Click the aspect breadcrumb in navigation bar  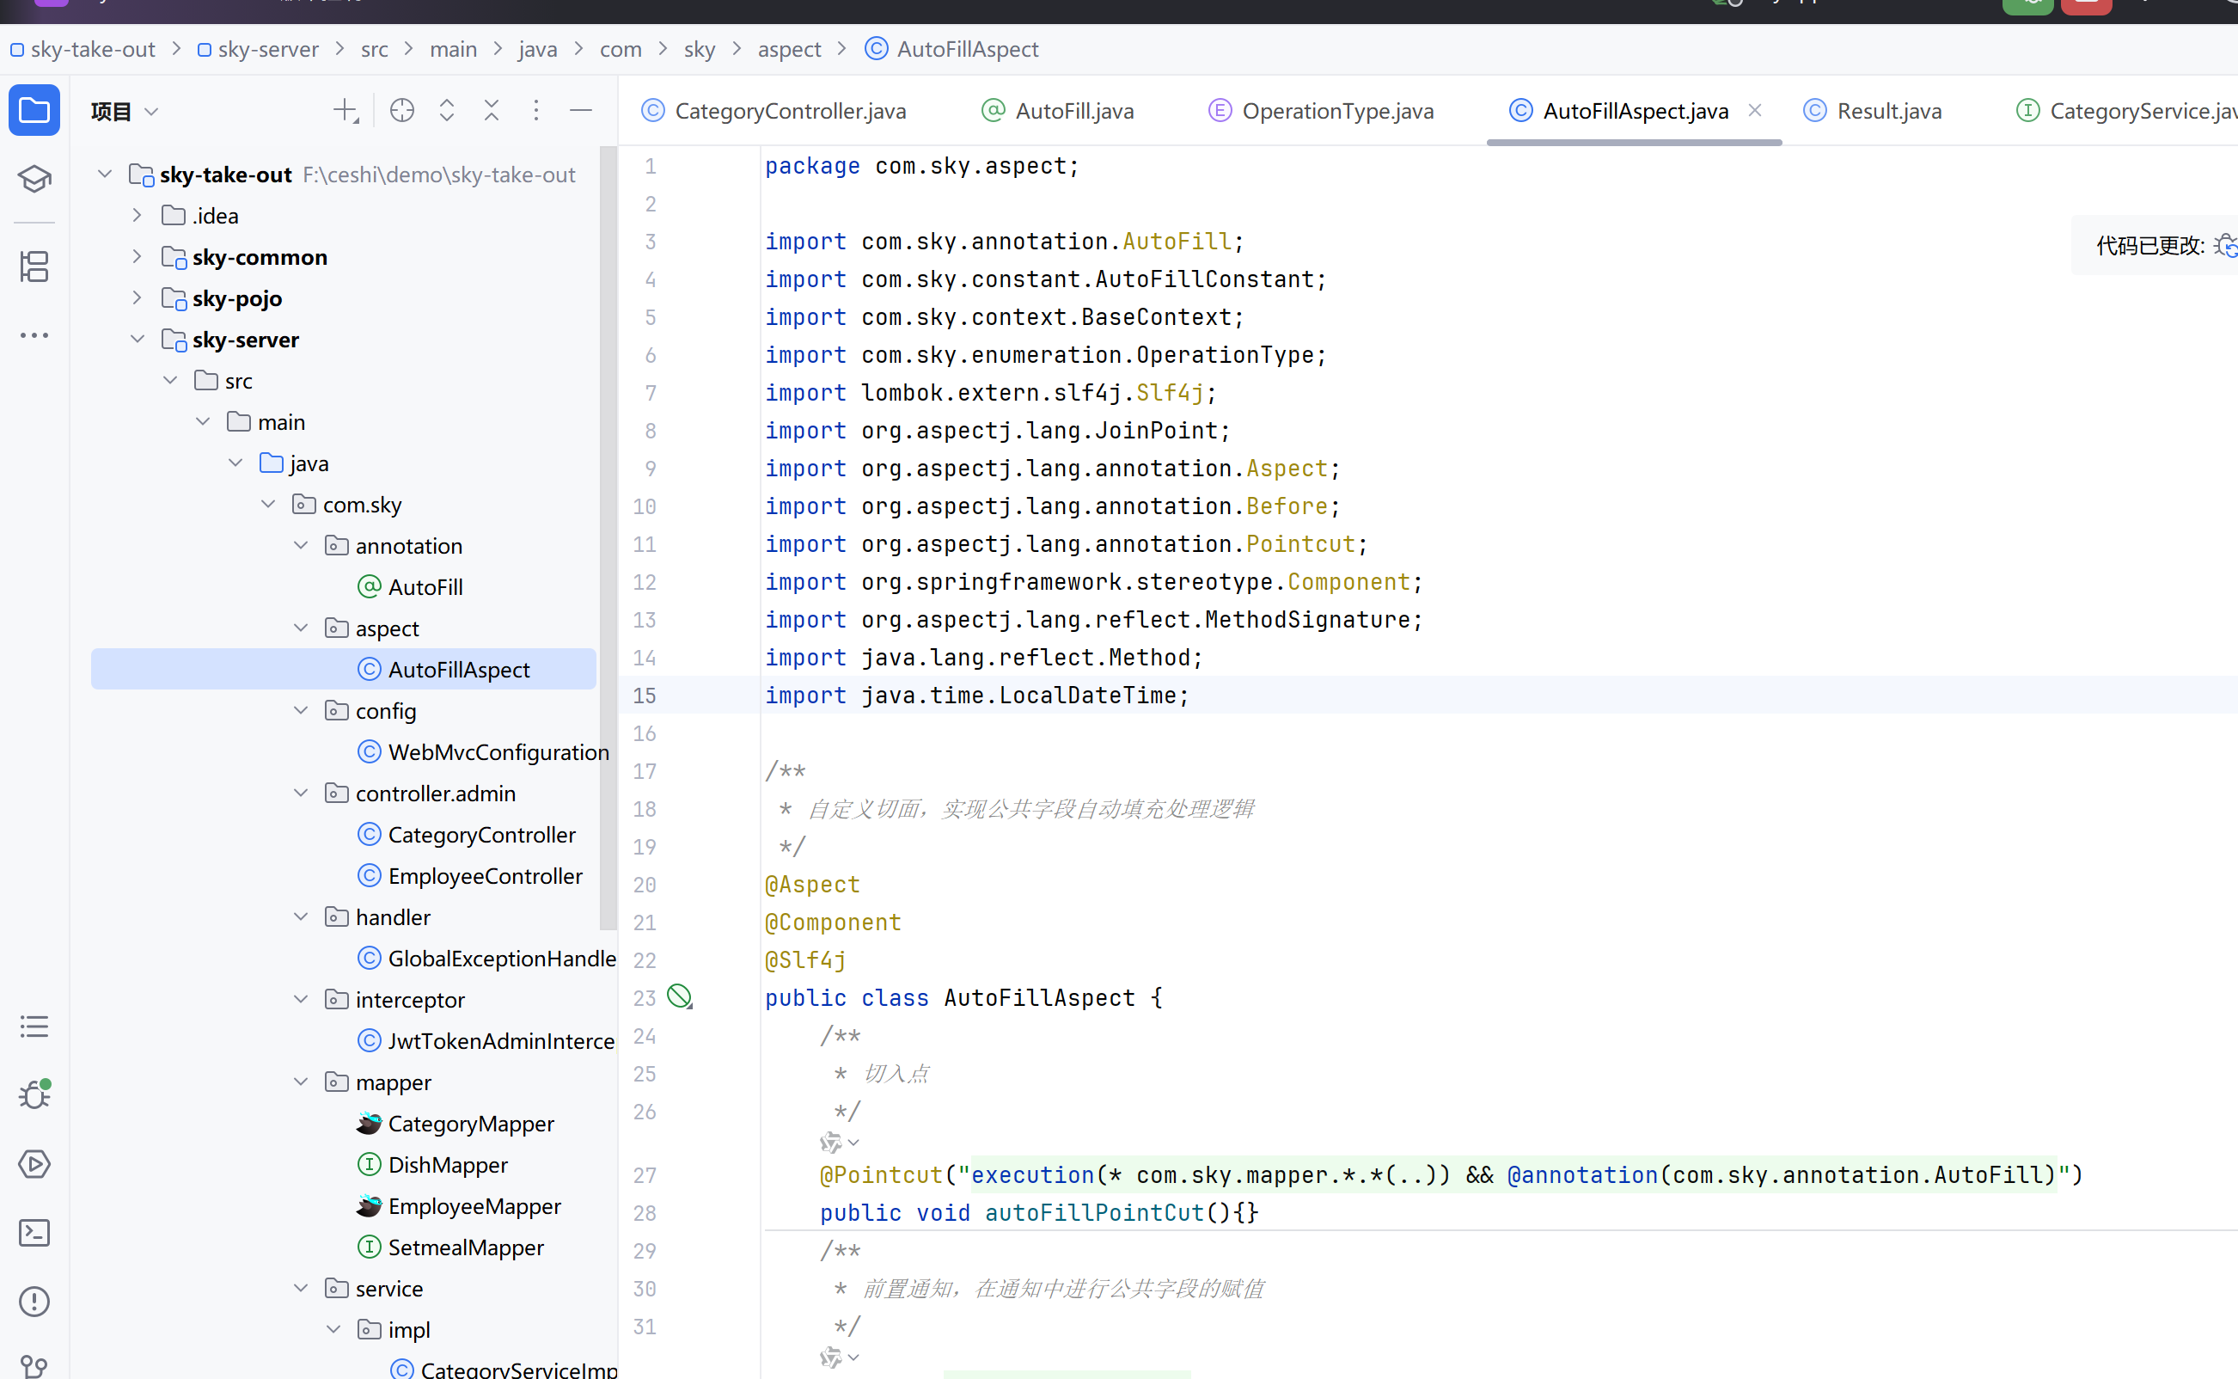[788, 49]
